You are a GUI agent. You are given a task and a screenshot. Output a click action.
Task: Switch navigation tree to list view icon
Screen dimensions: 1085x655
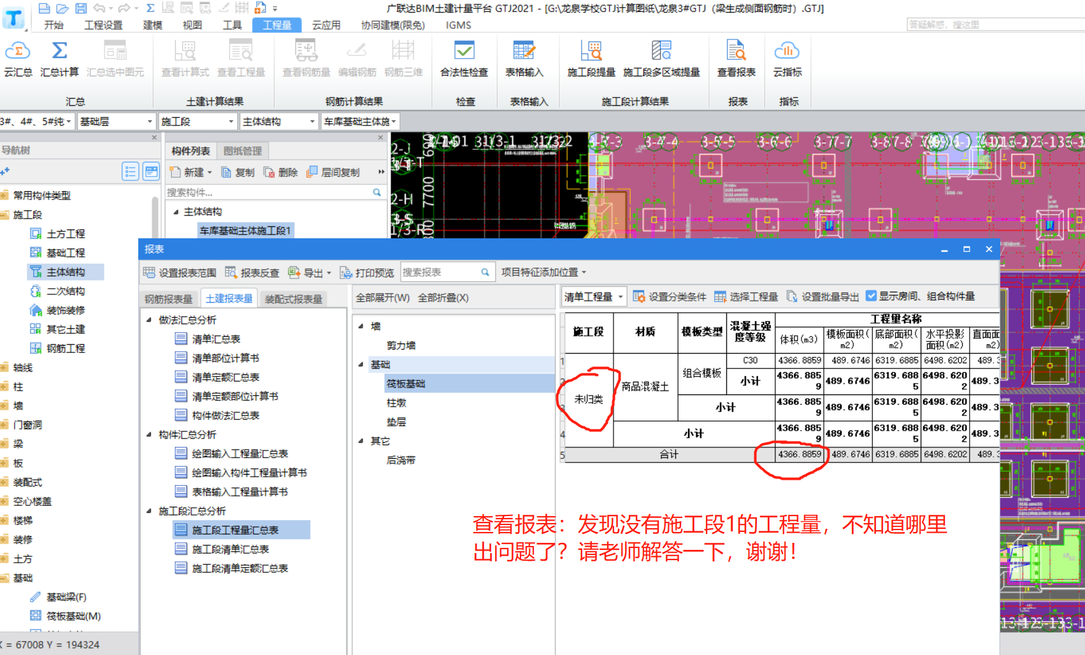point(130,171)
